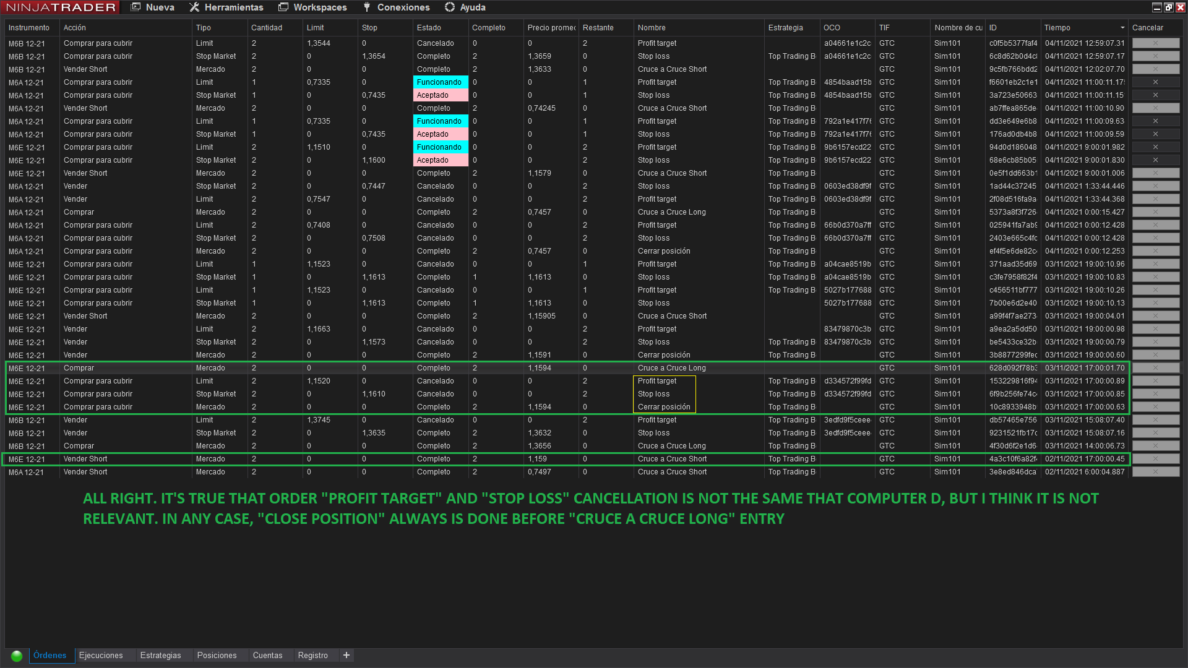Sort by Estado column header

point(429,28)
